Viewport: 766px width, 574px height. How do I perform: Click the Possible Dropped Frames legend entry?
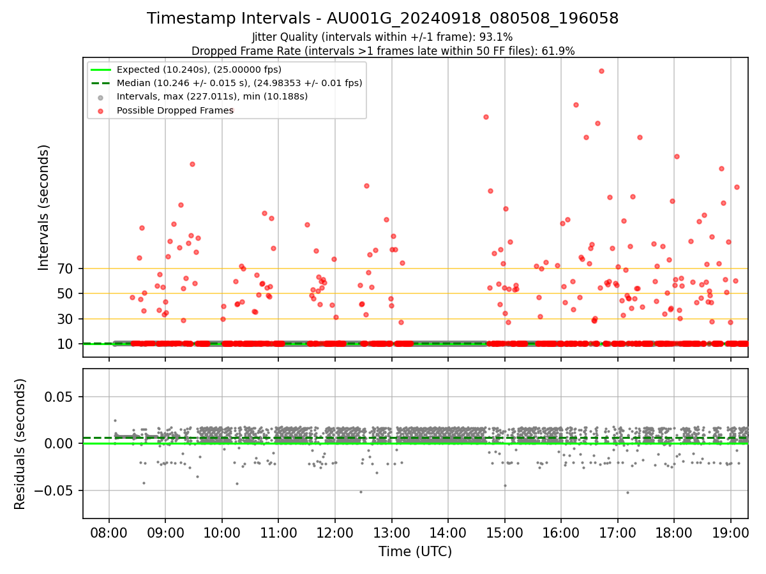[x=175, y=110]
